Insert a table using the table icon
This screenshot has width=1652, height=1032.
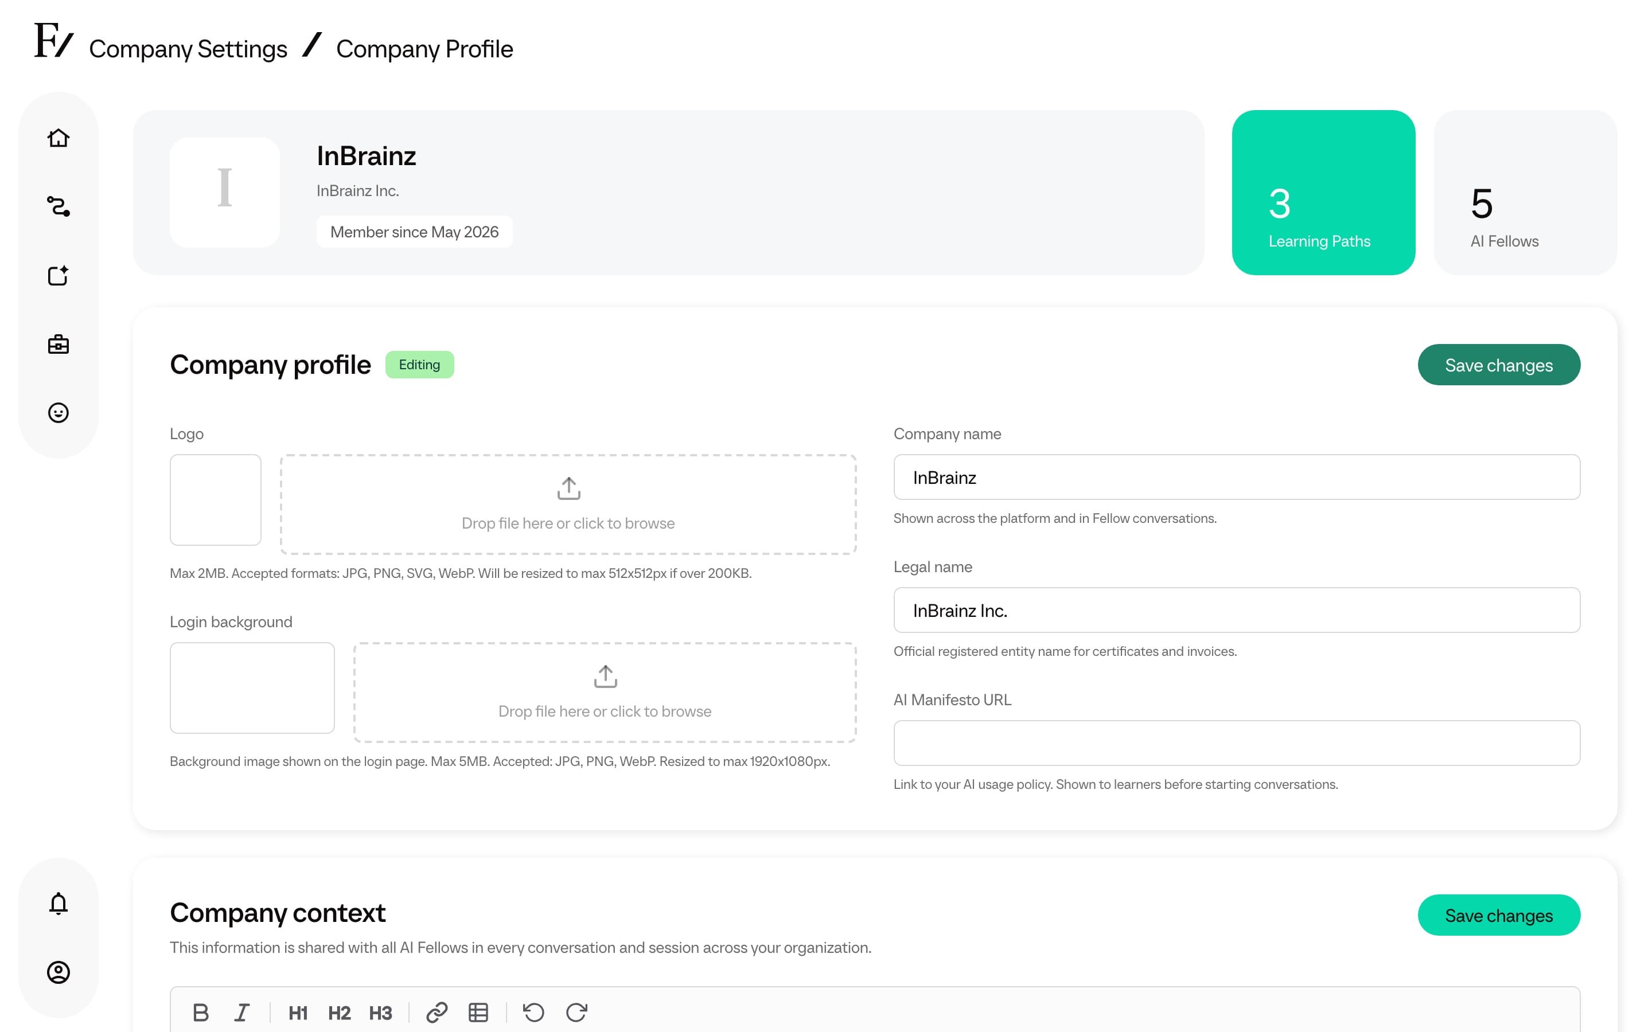click(x=478, y=1012)
